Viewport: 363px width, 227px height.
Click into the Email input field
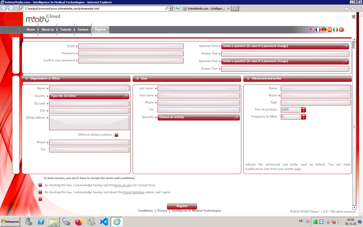pos(131,46)
